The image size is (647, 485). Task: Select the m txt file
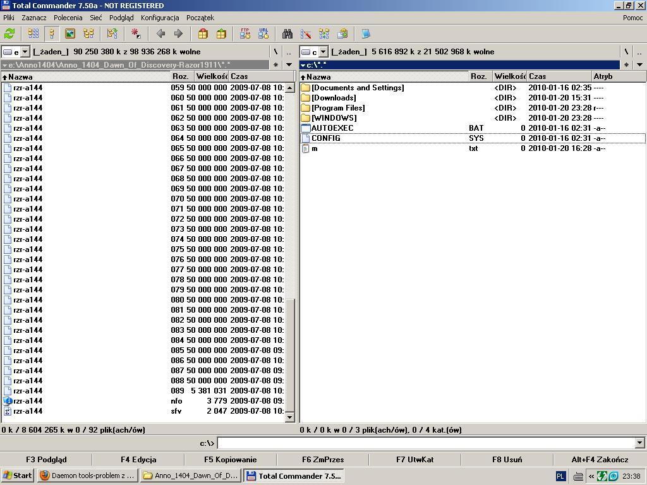(473, 148)
